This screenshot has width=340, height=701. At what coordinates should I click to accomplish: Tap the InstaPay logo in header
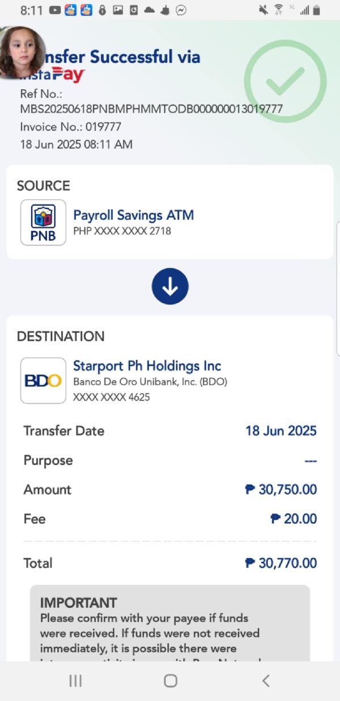(57, 74)
